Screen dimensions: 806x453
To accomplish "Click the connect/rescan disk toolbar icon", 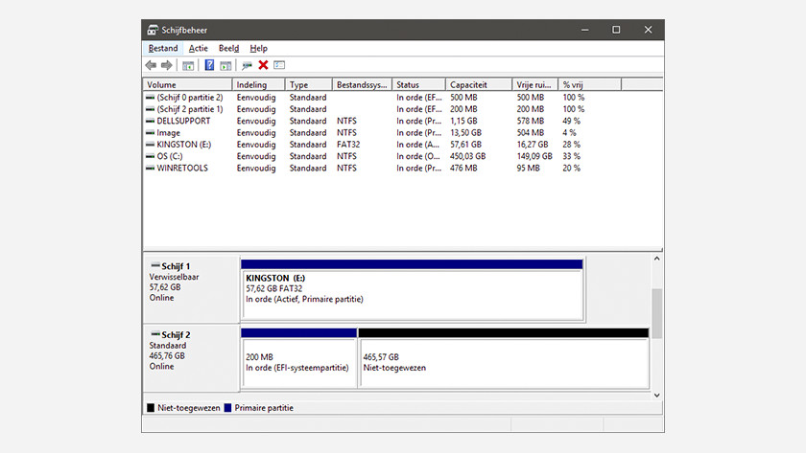I will pyautogui.click(x=248, y=65).
